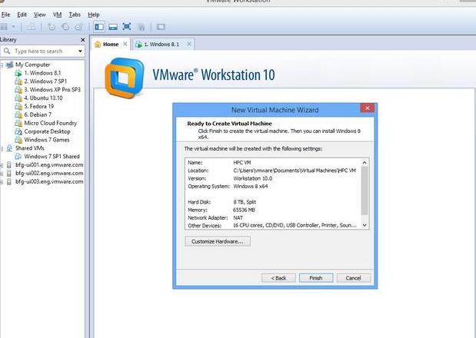Click the enter full screen toolbar icon
Viewport: 476px width, 338px height.
(x=127, y=27)
